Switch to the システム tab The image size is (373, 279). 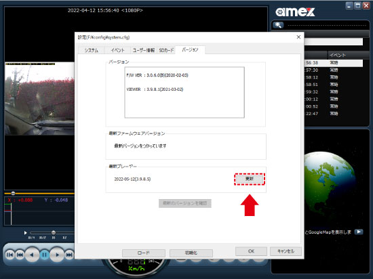coord(92,50)
